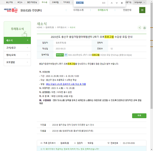Open the attached YEES hwp file link
Screen dimensions: 153x151
click(x=100, y=55)
